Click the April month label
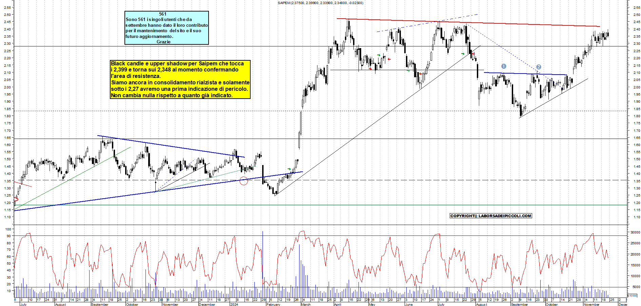The image size is (641, 306). point(337,304)
